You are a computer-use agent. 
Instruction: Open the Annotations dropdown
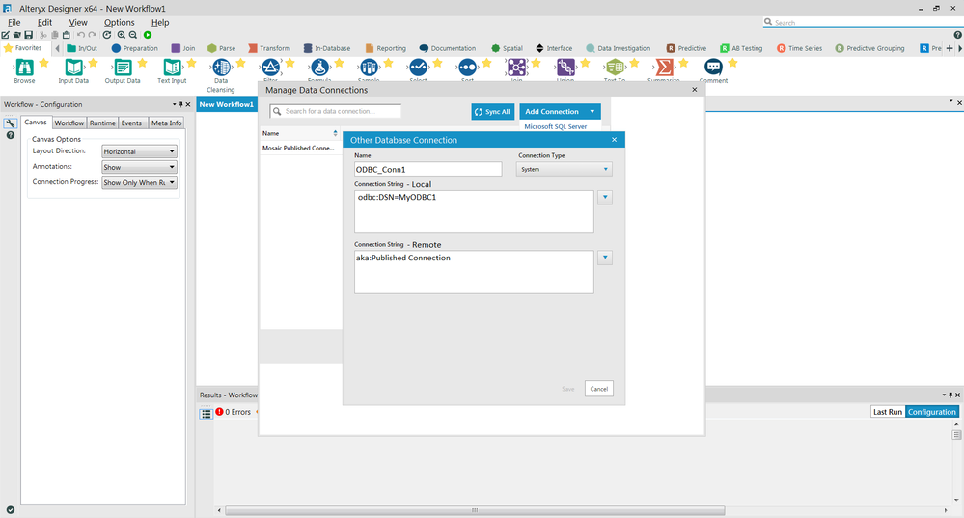point(139,167)
